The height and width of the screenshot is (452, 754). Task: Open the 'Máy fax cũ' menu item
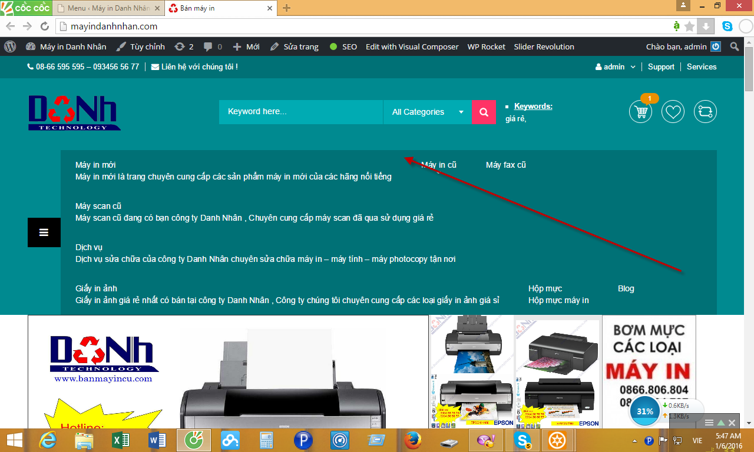tap(506, 165)
